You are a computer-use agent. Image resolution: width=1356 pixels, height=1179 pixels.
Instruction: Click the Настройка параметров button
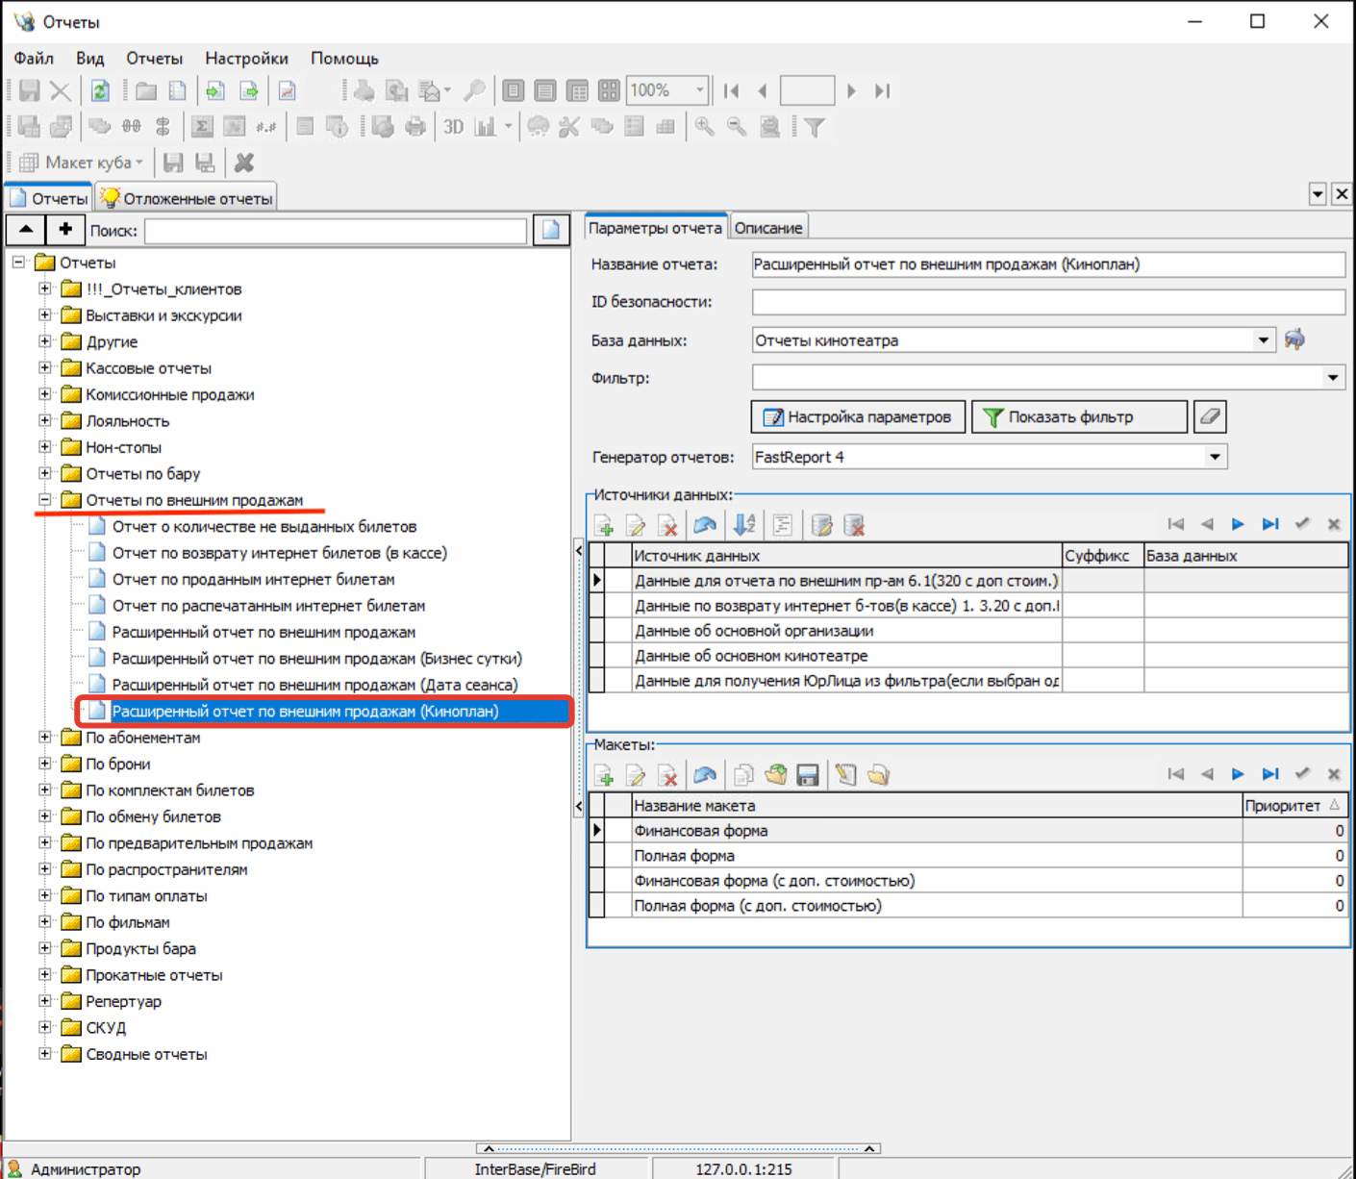pos(858,417)
